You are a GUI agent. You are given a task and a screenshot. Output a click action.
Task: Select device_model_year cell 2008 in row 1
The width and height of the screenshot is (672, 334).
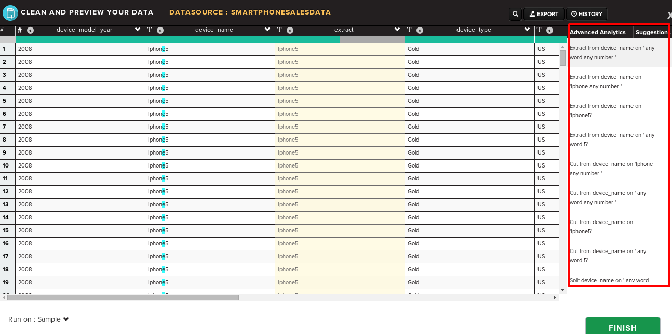pyautogui.click(x=80, y=49)
